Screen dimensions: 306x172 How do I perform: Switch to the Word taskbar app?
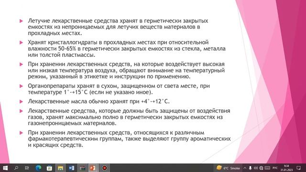point(71,168)
